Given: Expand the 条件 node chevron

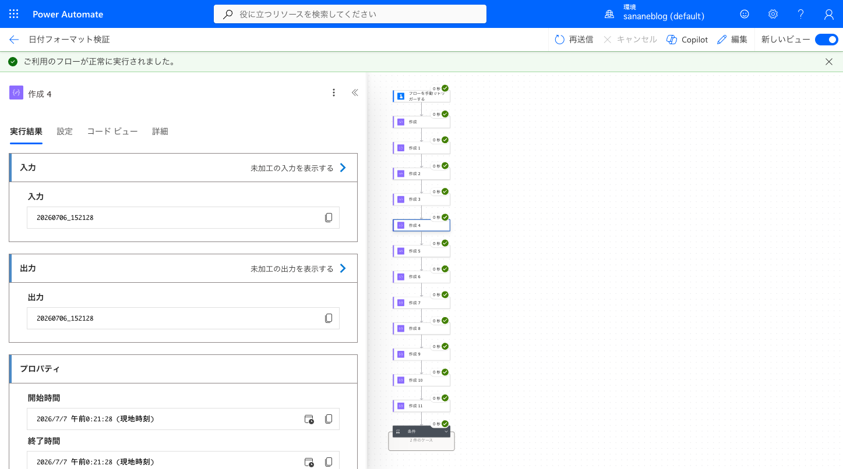Looking at the screenshot, I should point(446,432).
